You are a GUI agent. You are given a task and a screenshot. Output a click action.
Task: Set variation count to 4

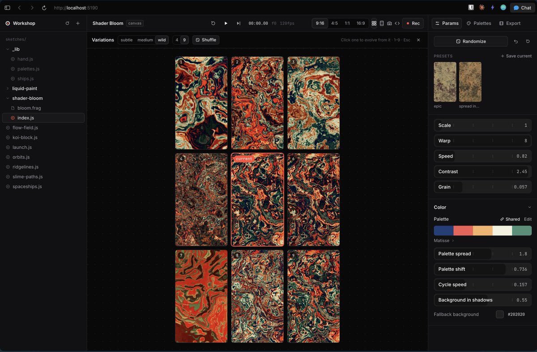coord(177,40)
